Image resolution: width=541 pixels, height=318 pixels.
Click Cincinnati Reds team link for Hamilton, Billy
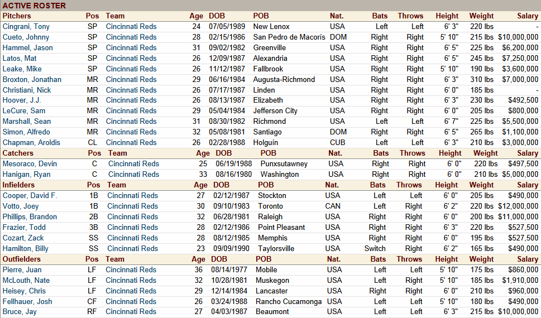tap(132, 249)
